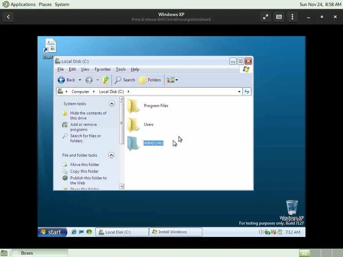Click the Program Files folder name
Image resolution: width=343 pixels, height=257 pixels.
point(156,106)
